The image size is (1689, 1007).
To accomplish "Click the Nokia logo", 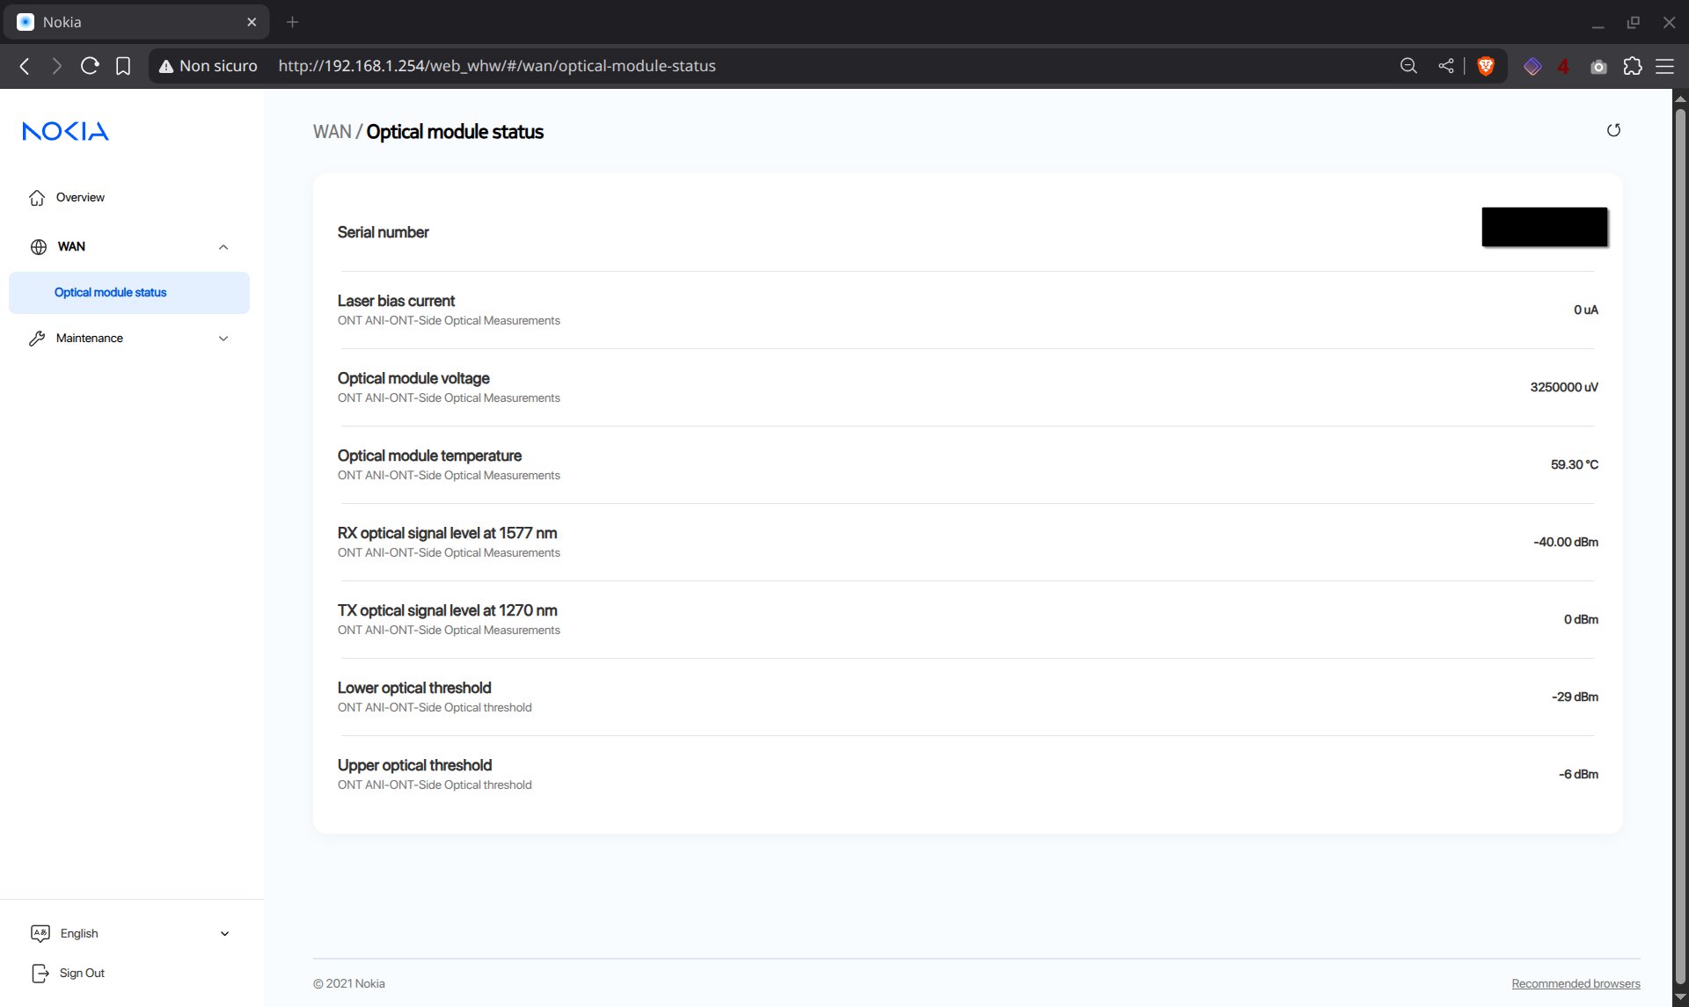I will pyautogui.click(x=66, y=131).
